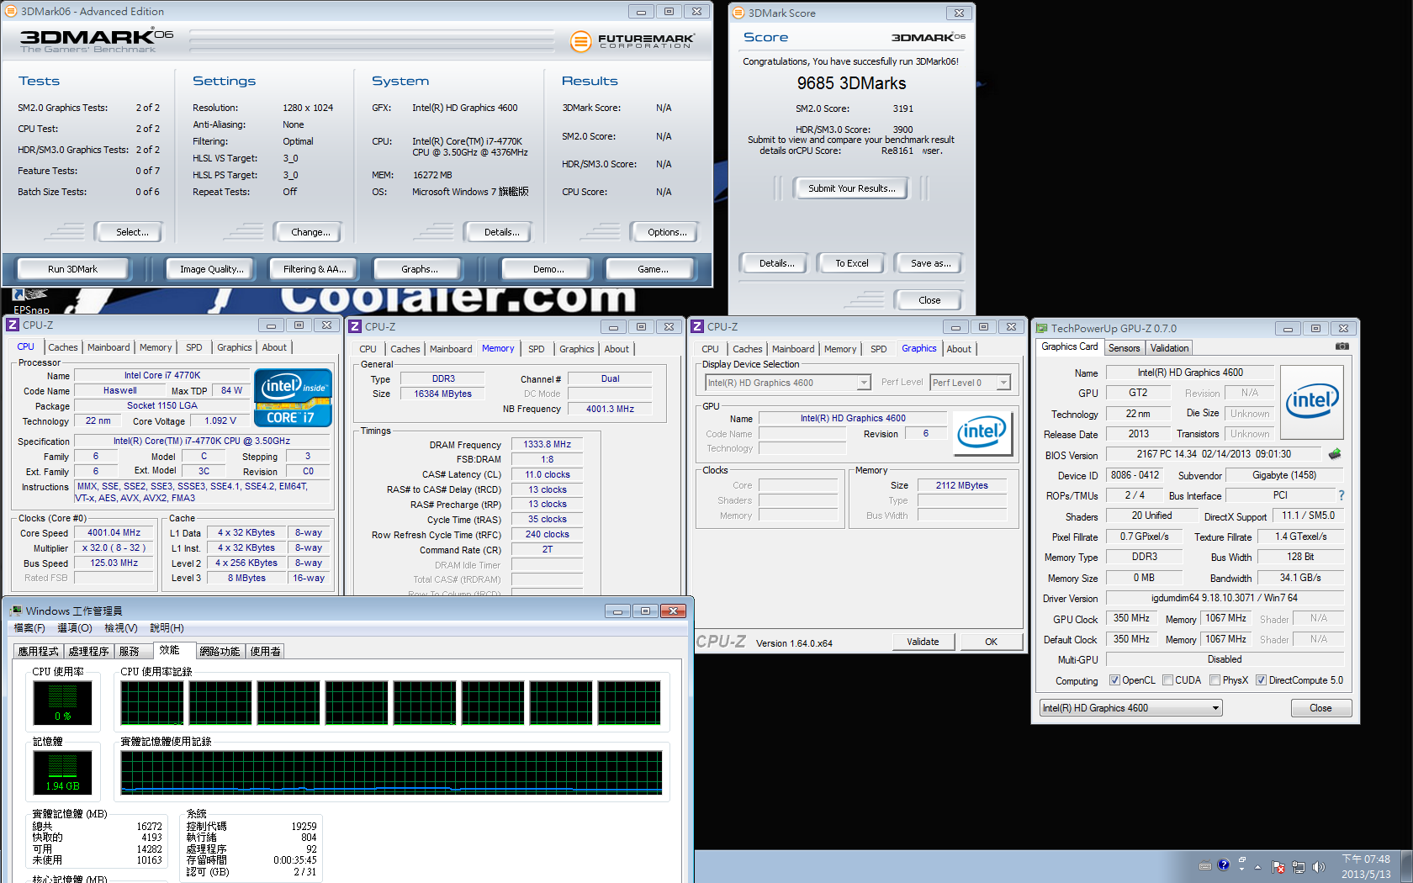Click the Bus Interface question mark icon
Screen dimensions: 1413x883
tap(1342, 495)
